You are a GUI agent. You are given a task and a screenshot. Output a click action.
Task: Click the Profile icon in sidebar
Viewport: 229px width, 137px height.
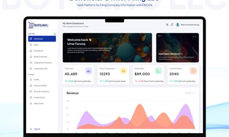[x=31, y=79]
